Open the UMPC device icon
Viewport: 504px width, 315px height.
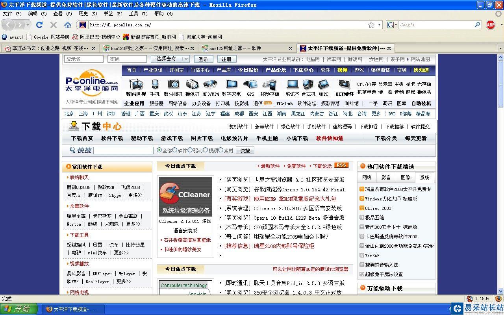click(x=323, y=84)
